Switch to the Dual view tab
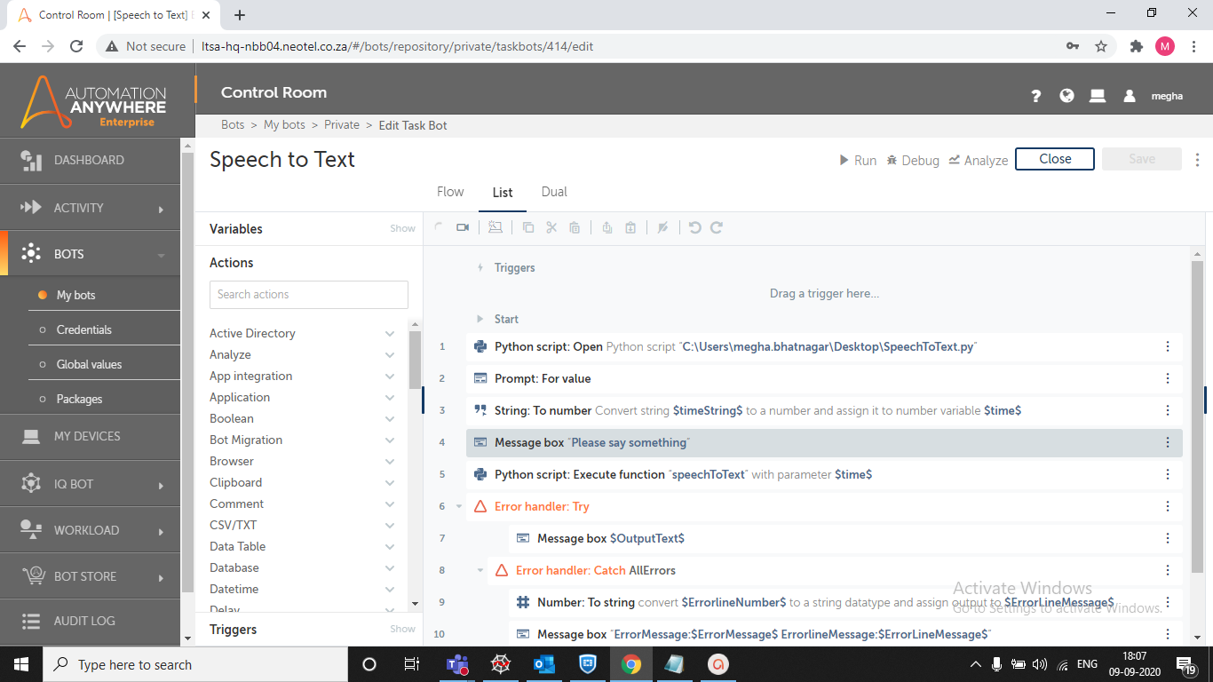This screenshot has width=1213, height=682. [x=554, y=192]
